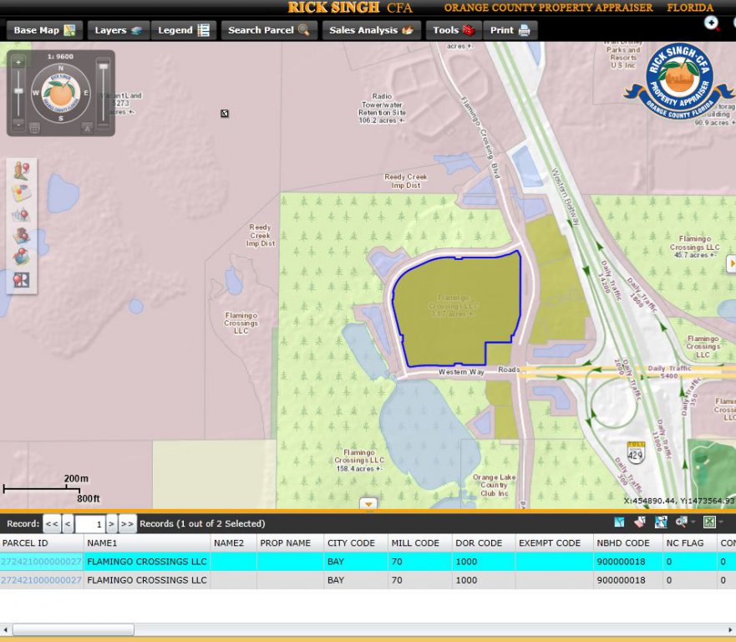Open the Search Parcel tool
The image size is (736, 642).
click(268, 30)
